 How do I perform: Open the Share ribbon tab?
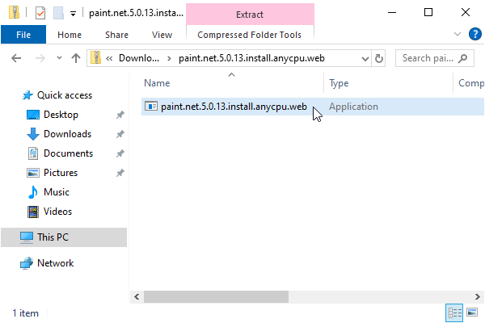point(116,35)
